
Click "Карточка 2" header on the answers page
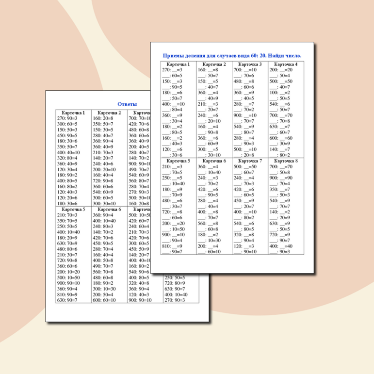point(109,113)
